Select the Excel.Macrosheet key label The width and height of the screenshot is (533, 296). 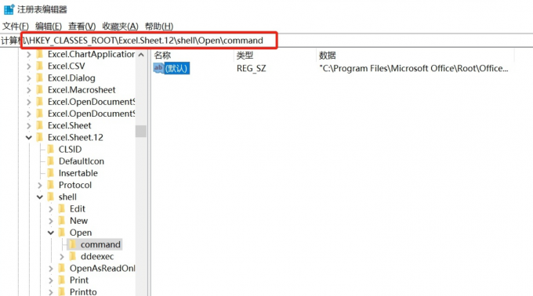pyautogui.click(x=82, y=90)
